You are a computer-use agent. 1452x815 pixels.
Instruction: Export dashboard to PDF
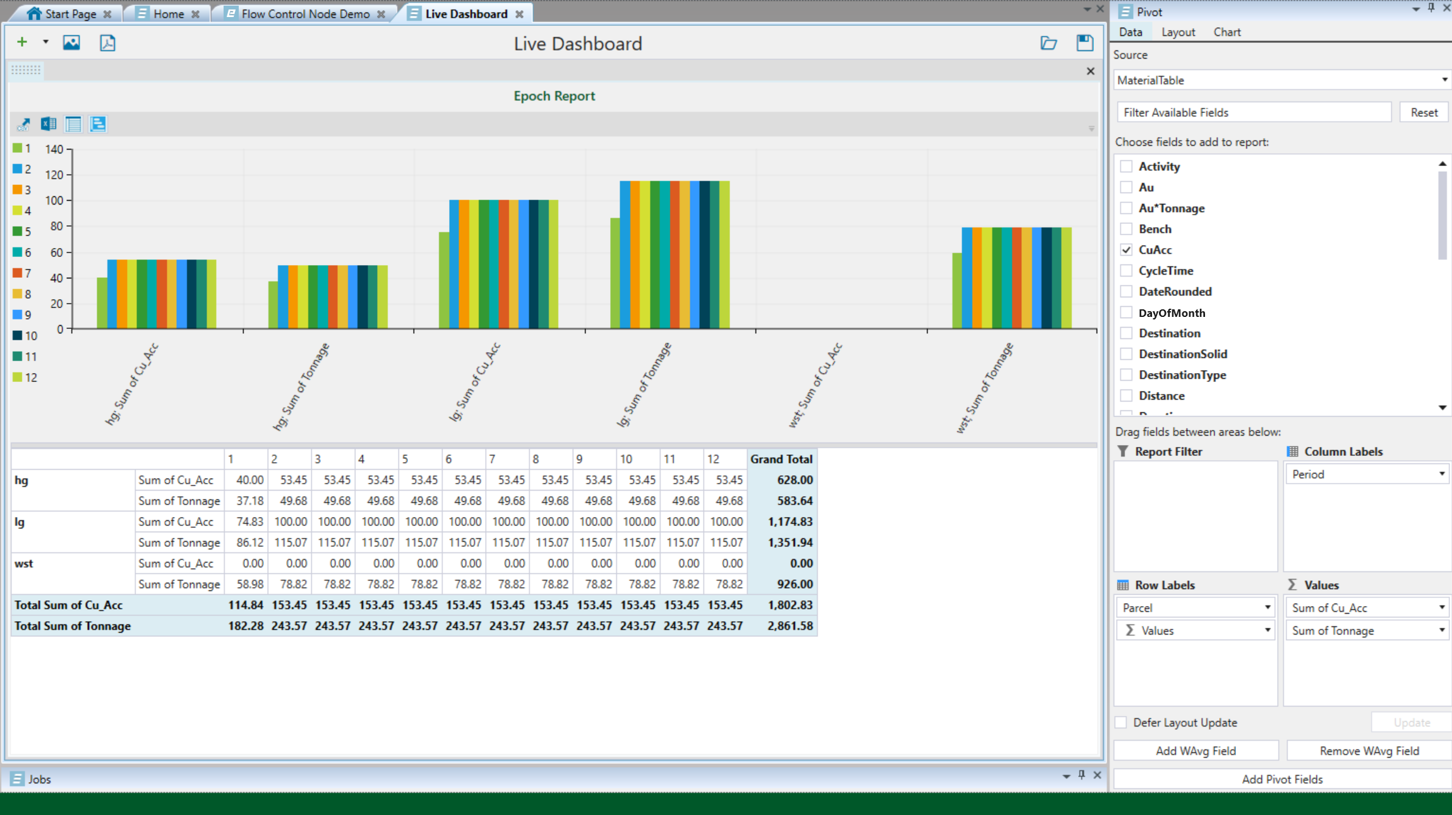pos(107,42)
